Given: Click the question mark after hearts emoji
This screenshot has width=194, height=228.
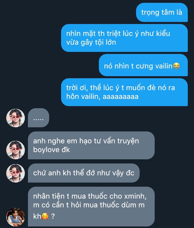Looking at the screenshot, I should 53,216.
